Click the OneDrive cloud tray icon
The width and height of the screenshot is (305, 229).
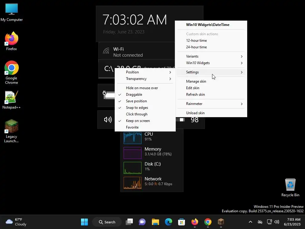click(260, 222)
